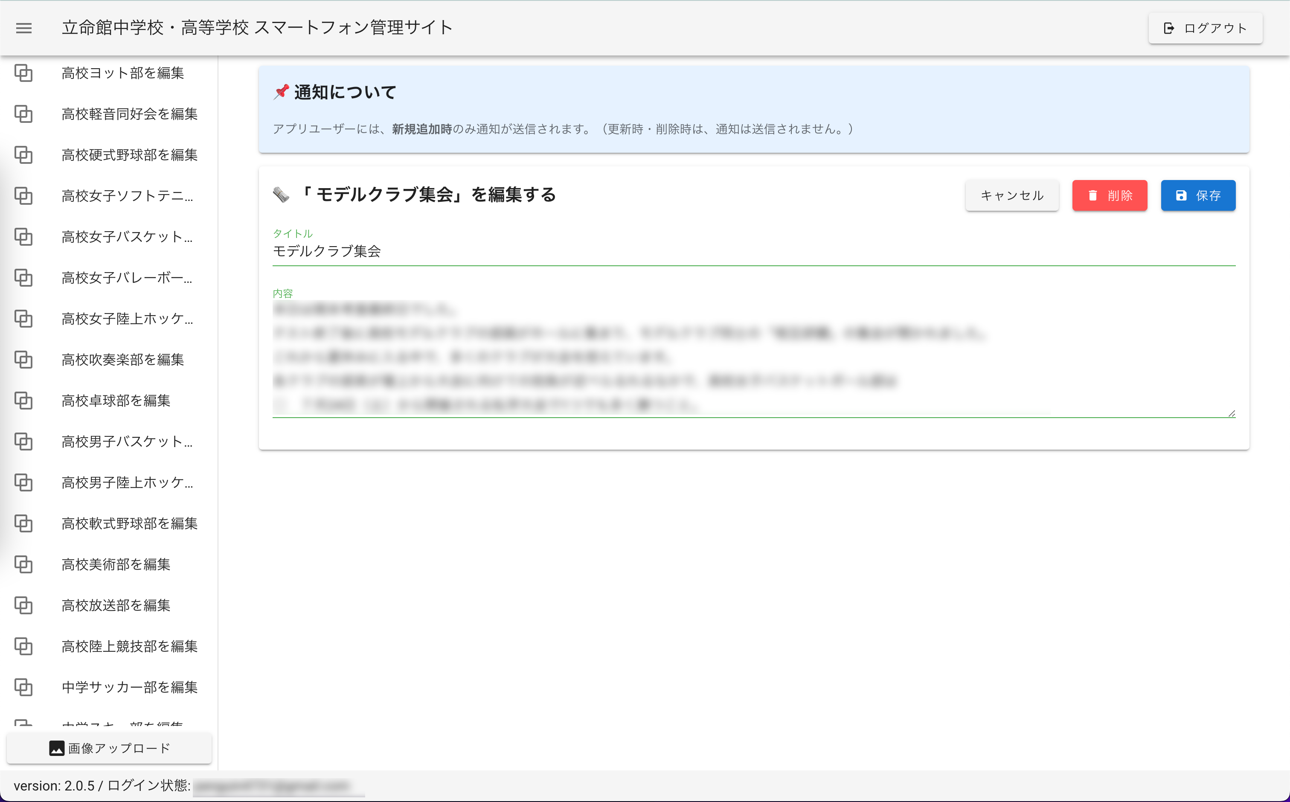
Task: Click the icon beside 高校放送部を編集
Action: click(23, 605)
